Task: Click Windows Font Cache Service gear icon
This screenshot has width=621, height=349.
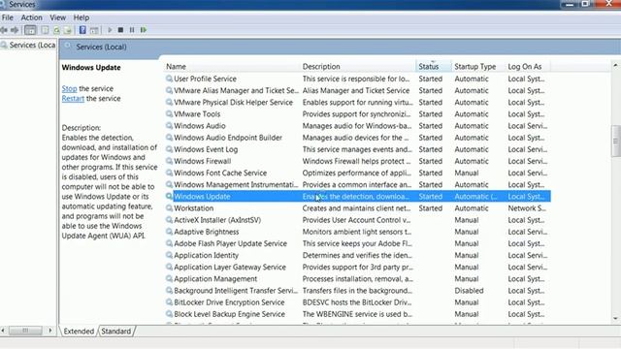Action: pos(169,173)
